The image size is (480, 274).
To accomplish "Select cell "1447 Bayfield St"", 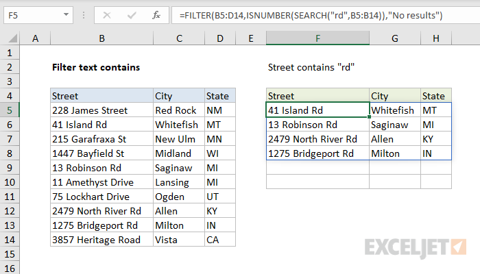I will [101, 153].
